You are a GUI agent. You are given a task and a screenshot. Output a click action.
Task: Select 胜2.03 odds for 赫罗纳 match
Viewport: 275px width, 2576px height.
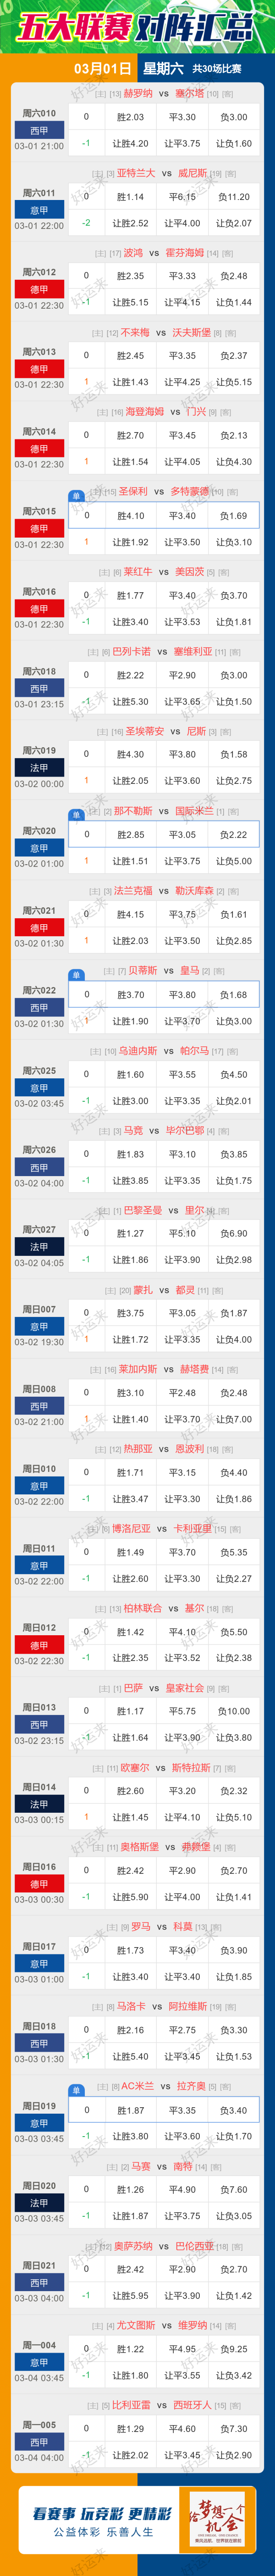point(130,117)
